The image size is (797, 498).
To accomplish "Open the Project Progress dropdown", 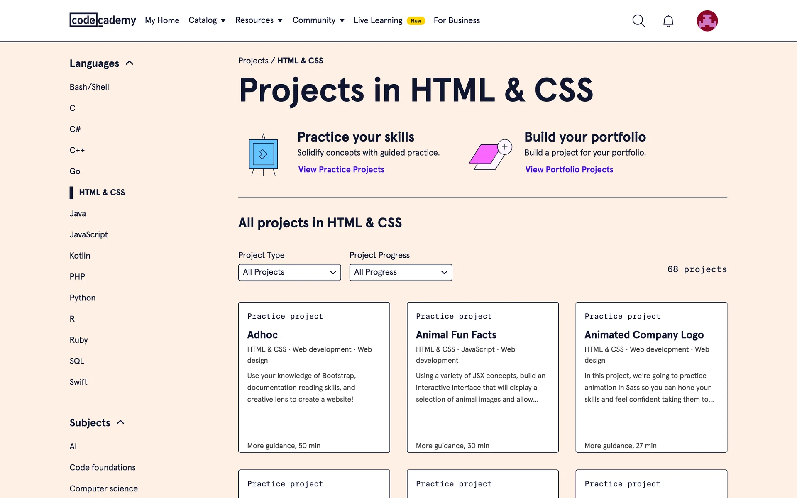I will click(401, 272).
